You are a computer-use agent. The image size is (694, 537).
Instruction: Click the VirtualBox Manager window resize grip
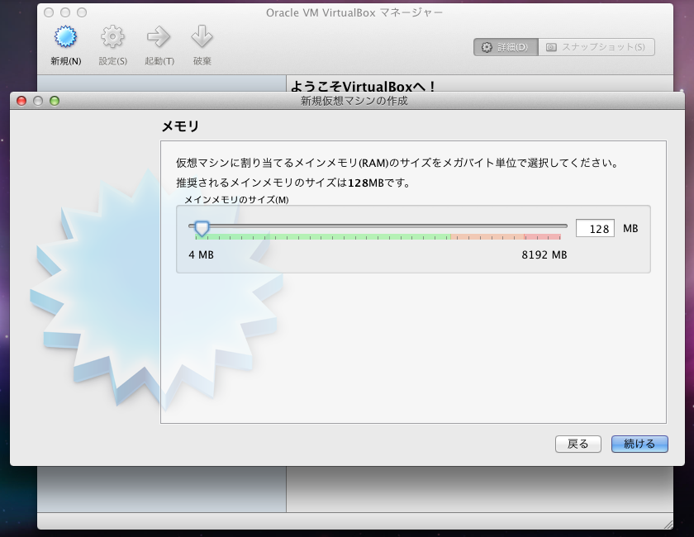[x=668, y=524]
